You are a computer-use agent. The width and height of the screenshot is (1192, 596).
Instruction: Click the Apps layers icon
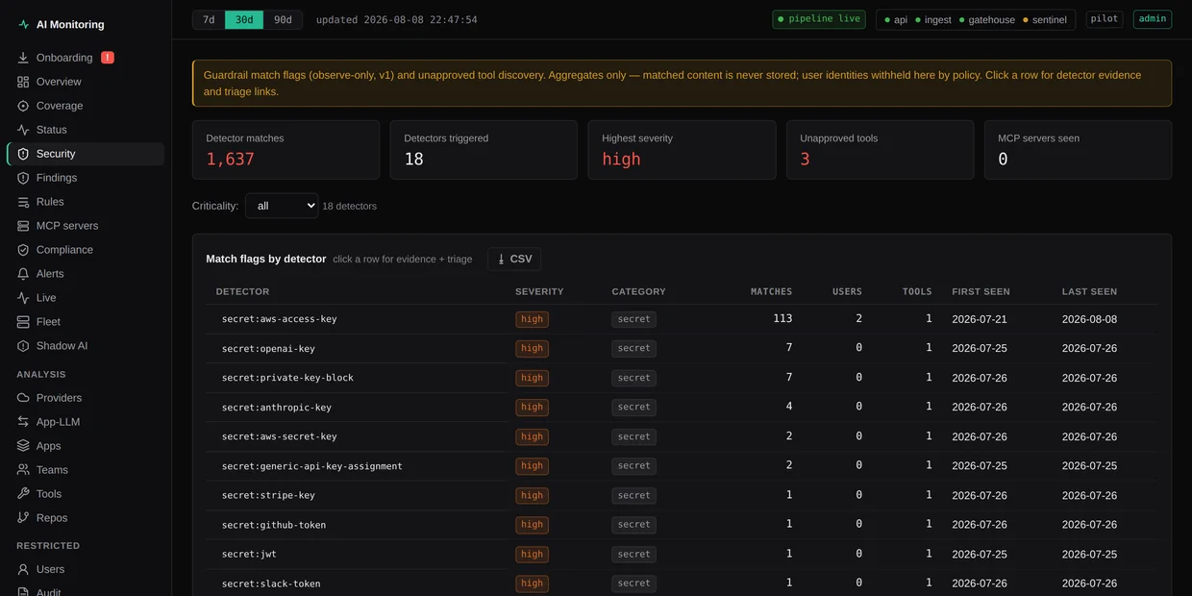(23, 446)
